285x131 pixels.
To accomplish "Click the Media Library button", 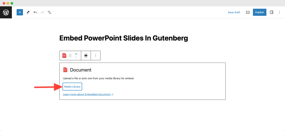I will pos(72,87).
